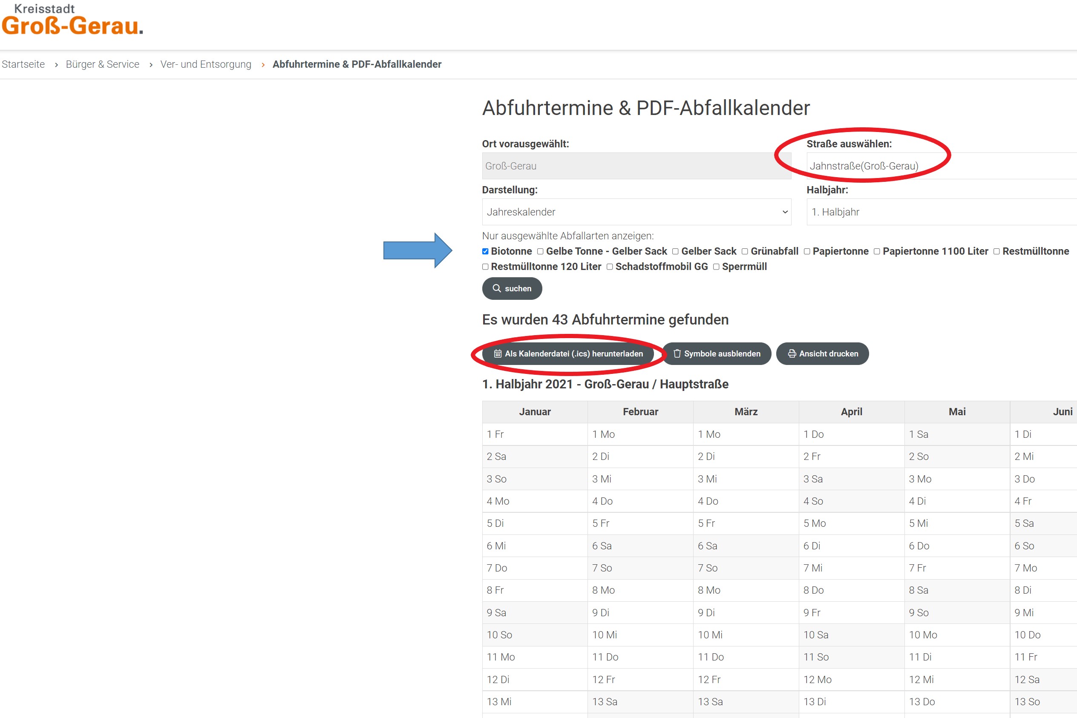Screen dimensions: 1077x718
Task: Click the disabled Ort Groß-Gerau field
Action: pos(636,166)
